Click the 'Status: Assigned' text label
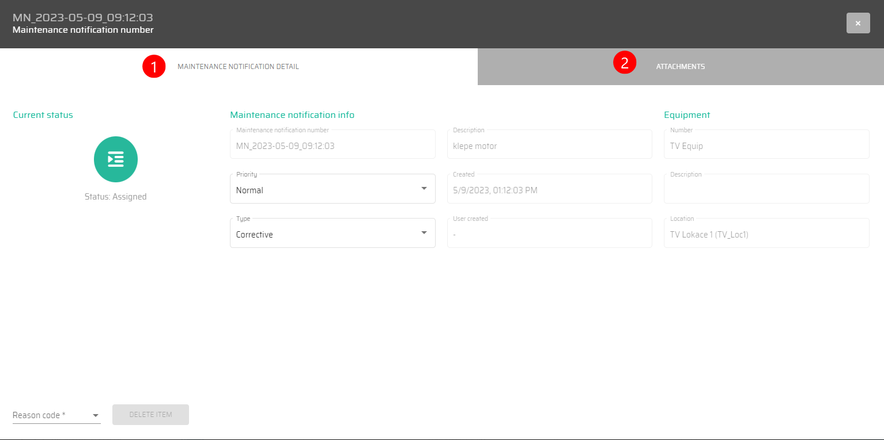The width and height of the screenshot is (884, 440). (116, 197)
